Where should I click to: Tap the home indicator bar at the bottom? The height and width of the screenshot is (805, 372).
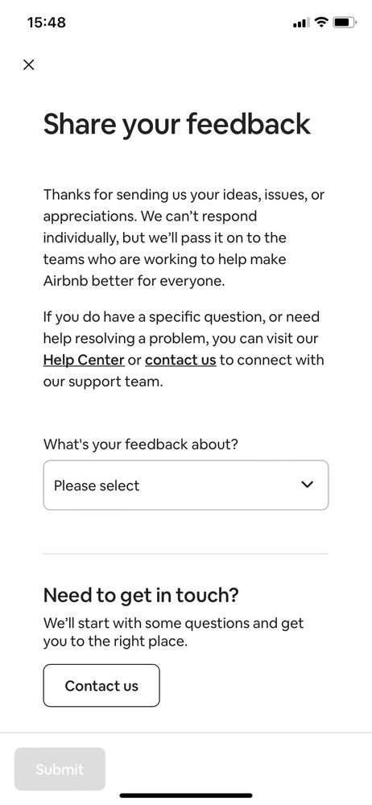tap(186, 795)
